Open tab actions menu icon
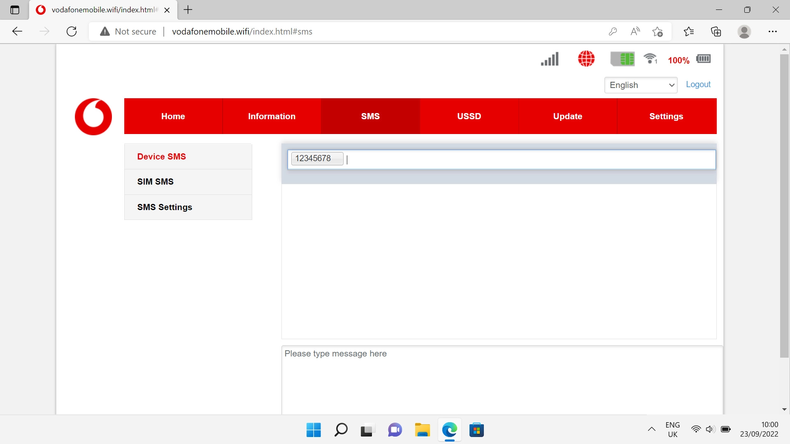The image size is (790, 444). pos(15,10)
